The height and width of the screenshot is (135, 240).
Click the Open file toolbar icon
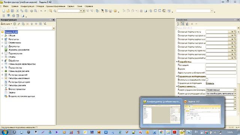pos(8,11)
